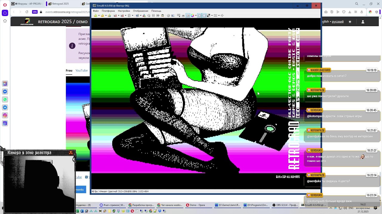Open the user profile icon on retroscene
Screen dimensions: 382x214
point(363,22)
